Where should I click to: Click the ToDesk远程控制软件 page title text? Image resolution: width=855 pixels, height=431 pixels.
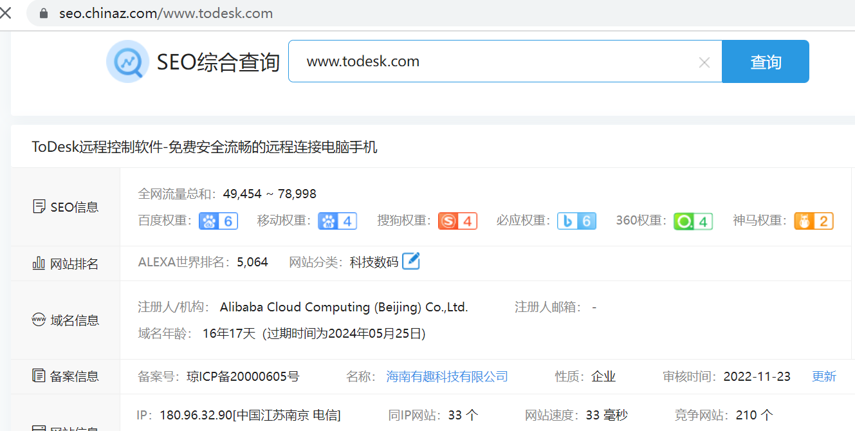(205, 147)
